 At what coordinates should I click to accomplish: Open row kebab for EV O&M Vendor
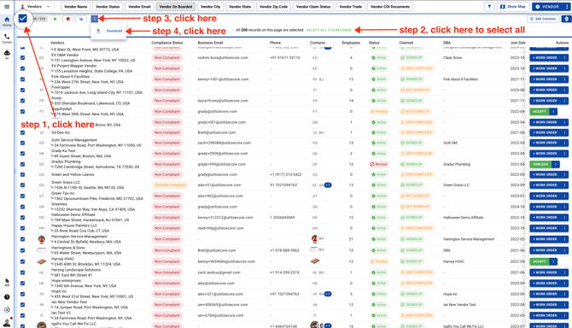coord(564,57)
